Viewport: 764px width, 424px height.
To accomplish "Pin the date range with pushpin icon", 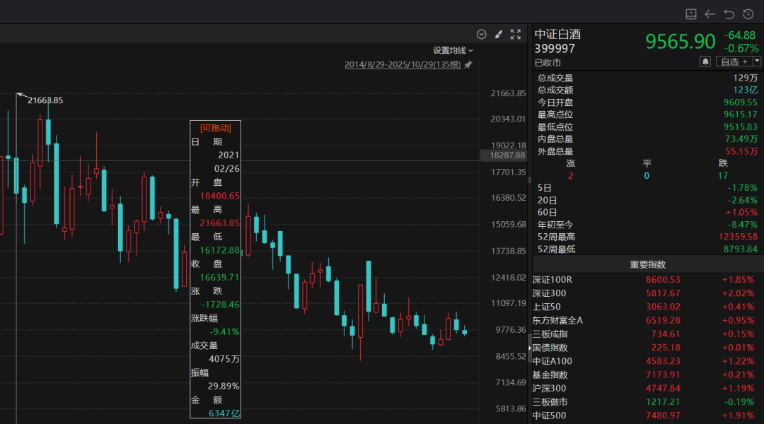I will (x=468, y=65).
